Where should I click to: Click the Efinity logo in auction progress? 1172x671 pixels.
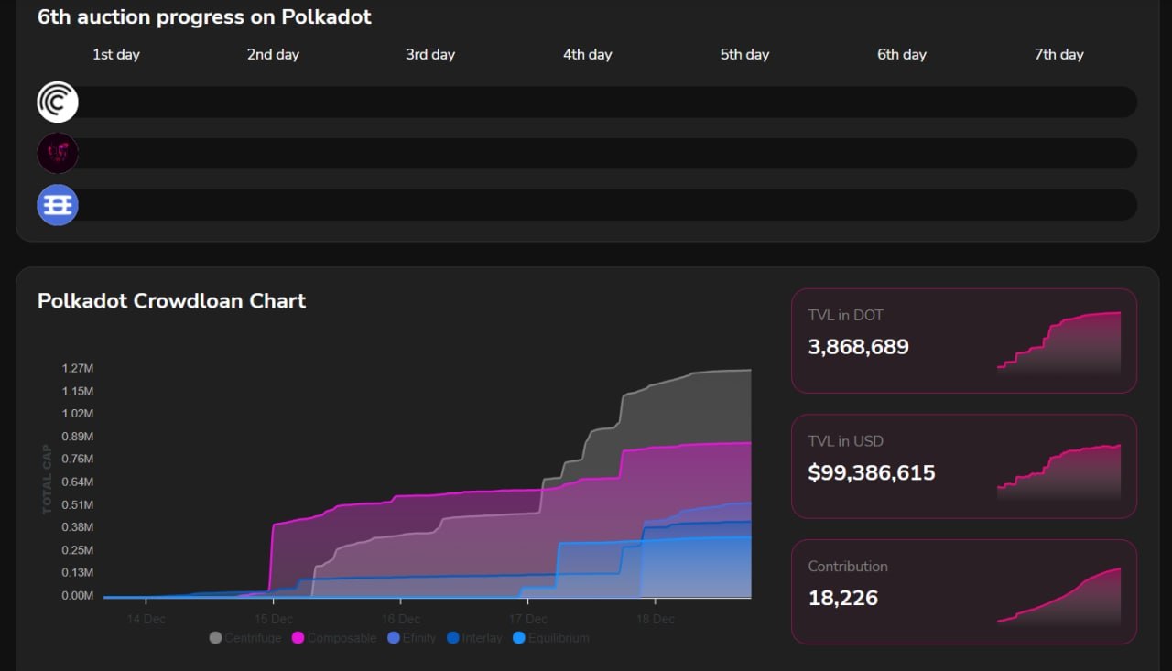58,205
